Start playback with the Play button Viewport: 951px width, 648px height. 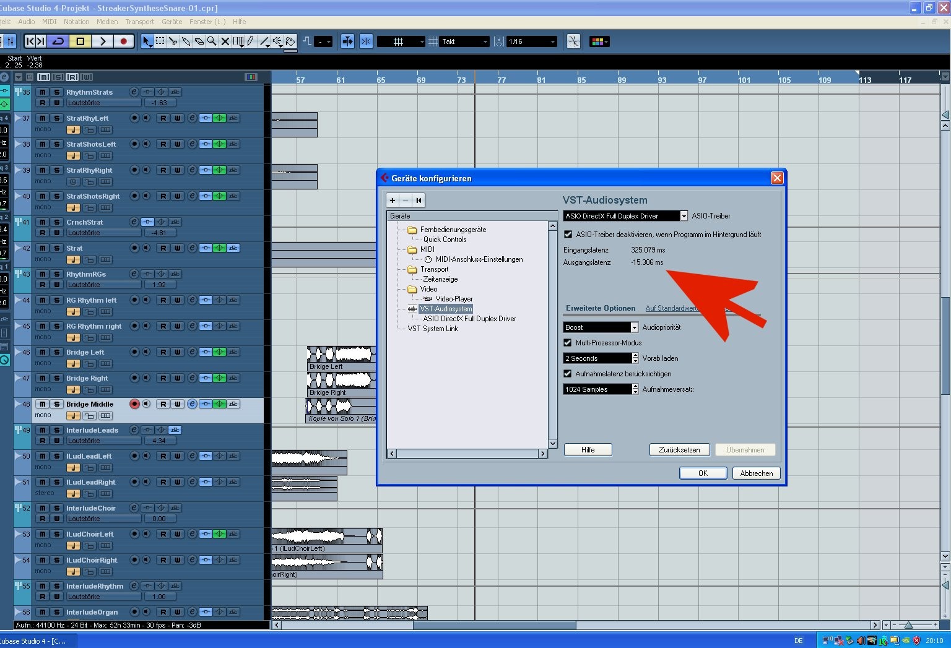(103, 41)
